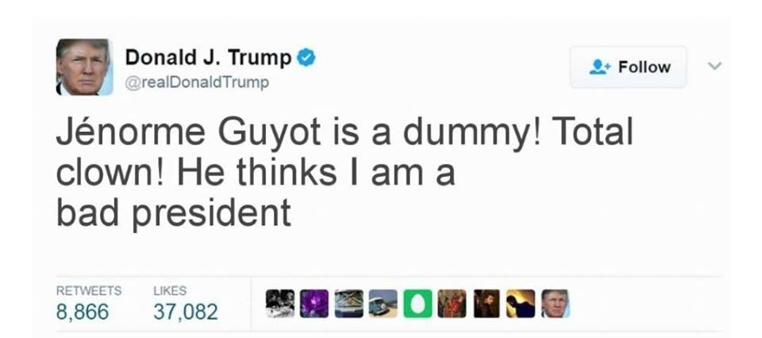View the 8,866 retweets list
The height and width of the screenshot is (338, 762).
[83, 311]
